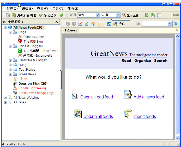Viewport: 181px width, 147px height.
Task: Expand the Wired News folder
Action: click(10, 74)
